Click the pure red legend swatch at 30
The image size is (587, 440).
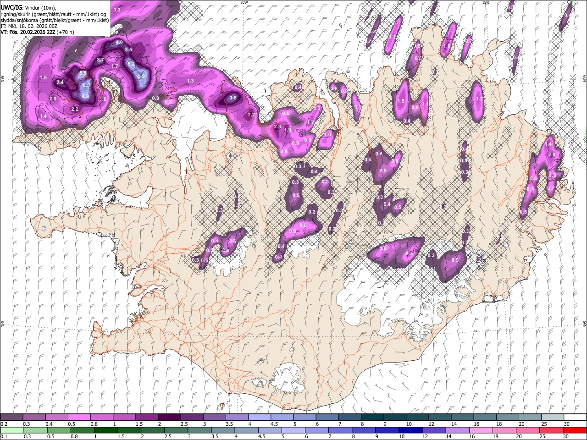(x=575, y=430)
